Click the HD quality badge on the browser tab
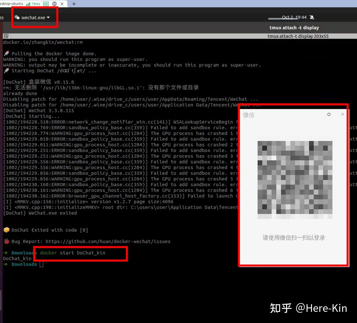357x323 pixels. click(45, 4)
